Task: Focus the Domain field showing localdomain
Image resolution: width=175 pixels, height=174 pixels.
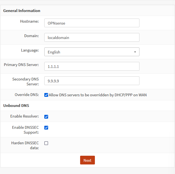Action: coord(92,37)
